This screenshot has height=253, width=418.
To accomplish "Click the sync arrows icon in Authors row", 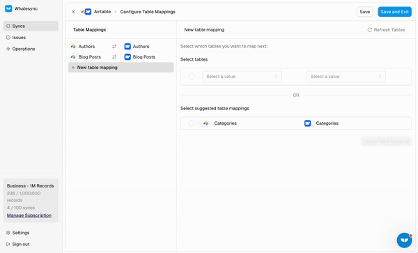I will click(114, 47).
